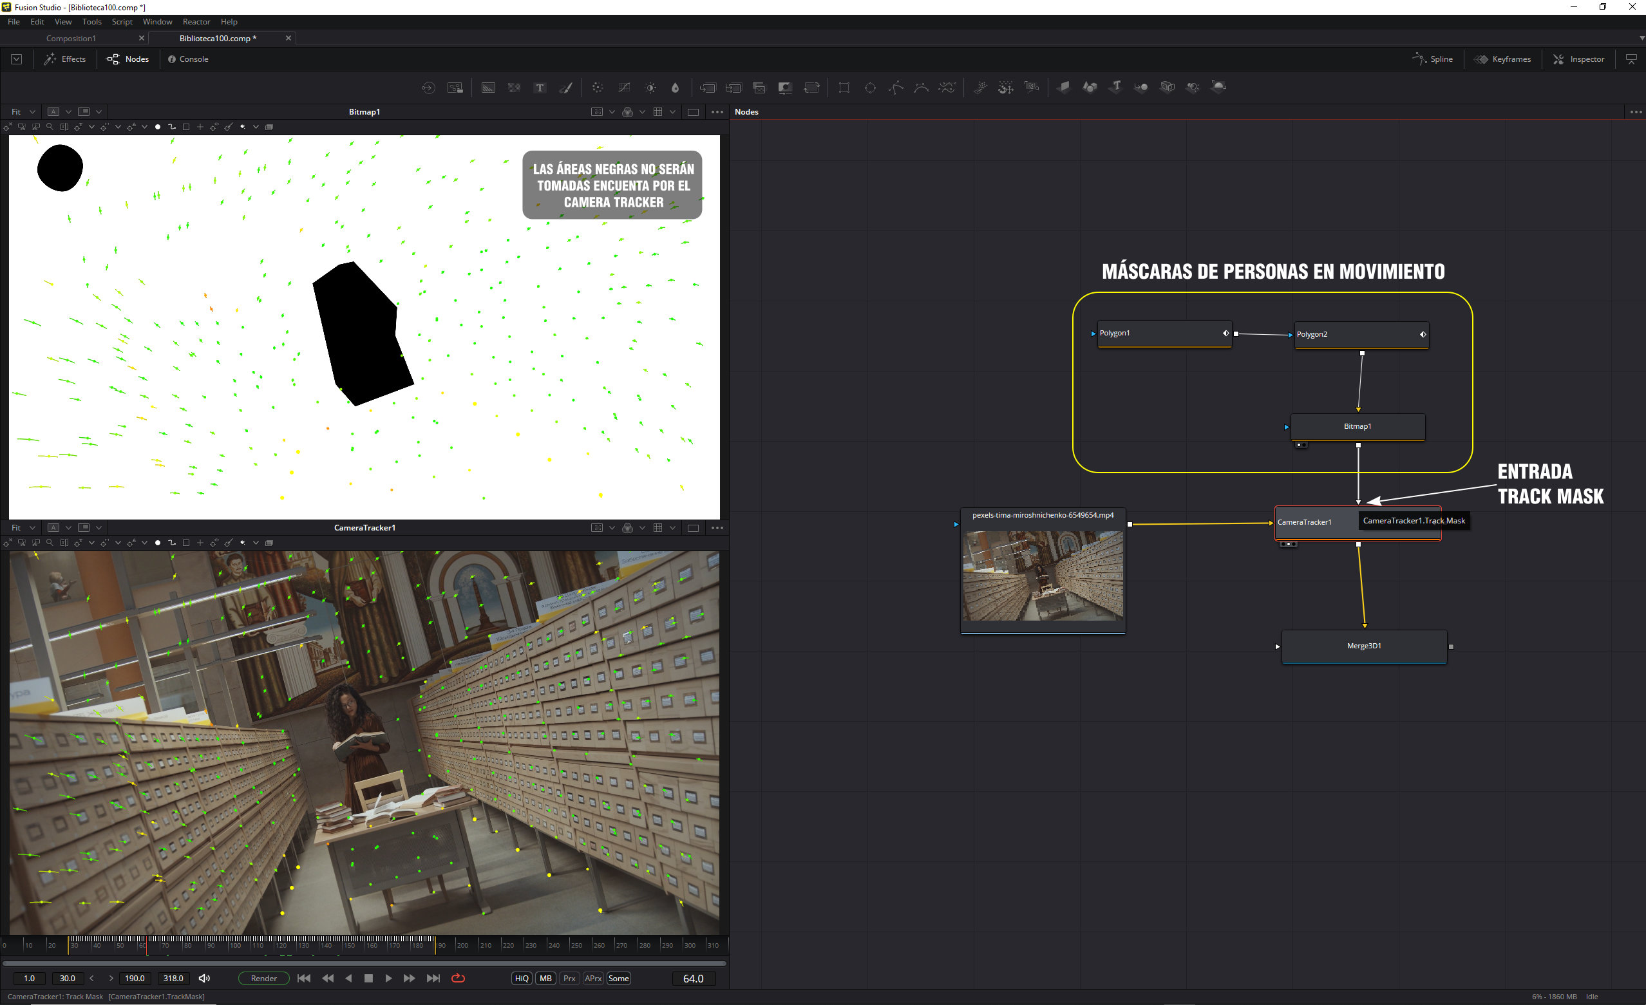Click the Render button
The height and width of the screenshot is (1005, 1646).
264,979
